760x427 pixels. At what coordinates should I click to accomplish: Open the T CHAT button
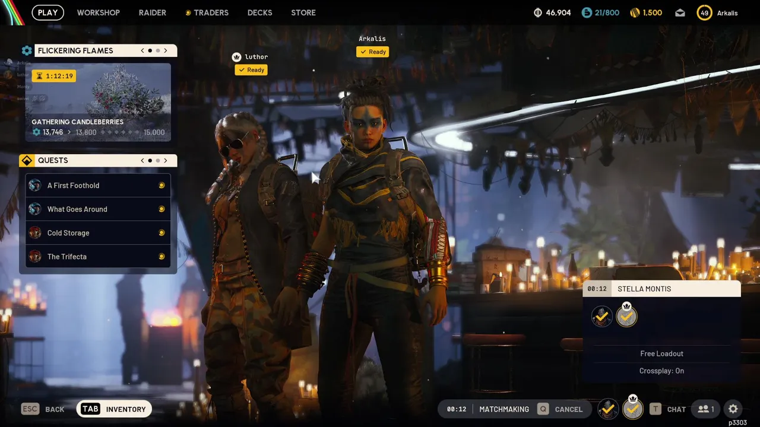point(668,409)
